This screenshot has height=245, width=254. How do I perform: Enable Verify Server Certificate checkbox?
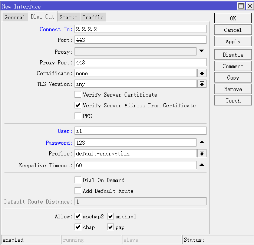coord(78,95)
